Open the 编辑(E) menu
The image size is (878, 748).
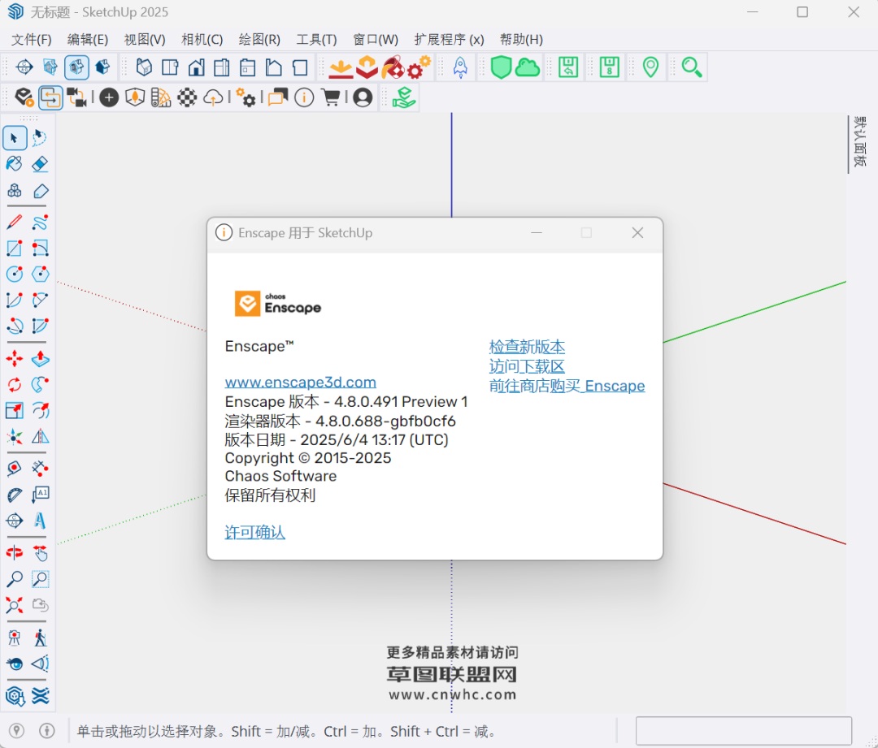pyautogui.click(x=87, y=40)
